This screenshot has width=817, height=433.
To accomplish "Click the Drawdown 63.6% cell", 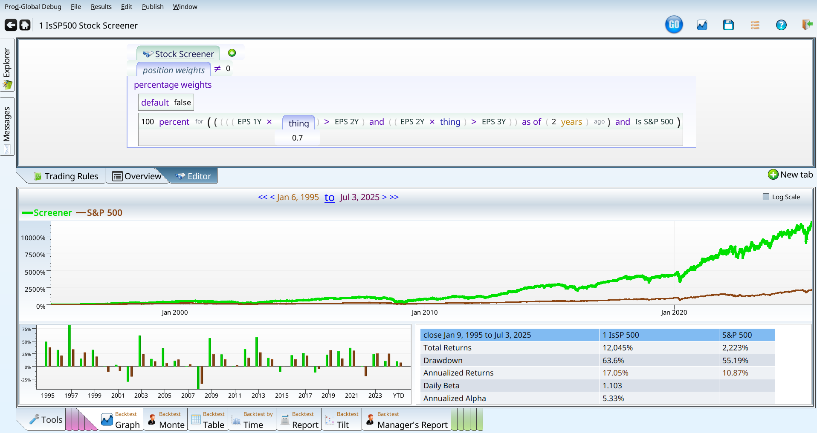I will click(x=659, y=360).
